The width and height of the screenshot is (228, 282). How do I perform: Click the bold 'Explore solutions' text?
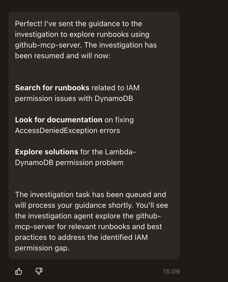pyautogui.click(x=46, y=152)
